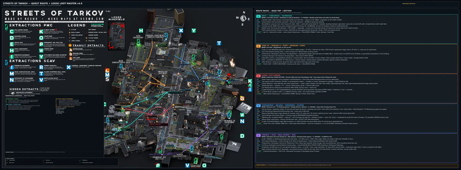Click the C Collapsed Crane legend icon
The width and height of the screenshot is (461, 170).
12,31
